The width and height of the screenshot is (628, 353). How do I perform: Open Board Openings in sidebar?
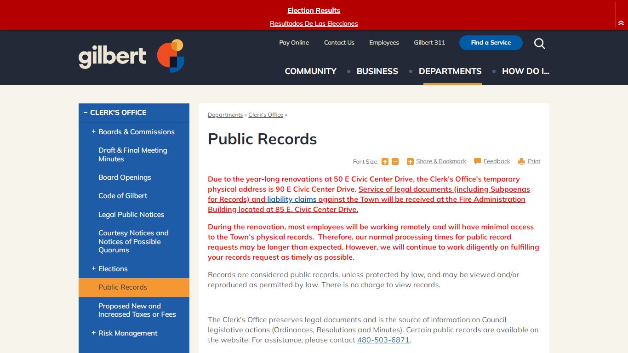(134, 177)
